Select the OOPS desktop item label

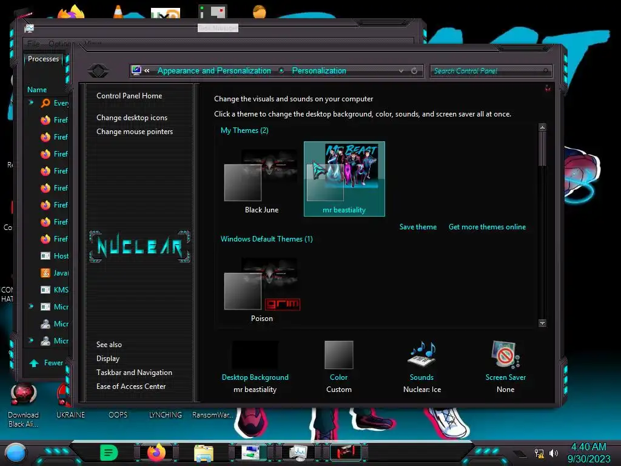click(x=118, y=415)
